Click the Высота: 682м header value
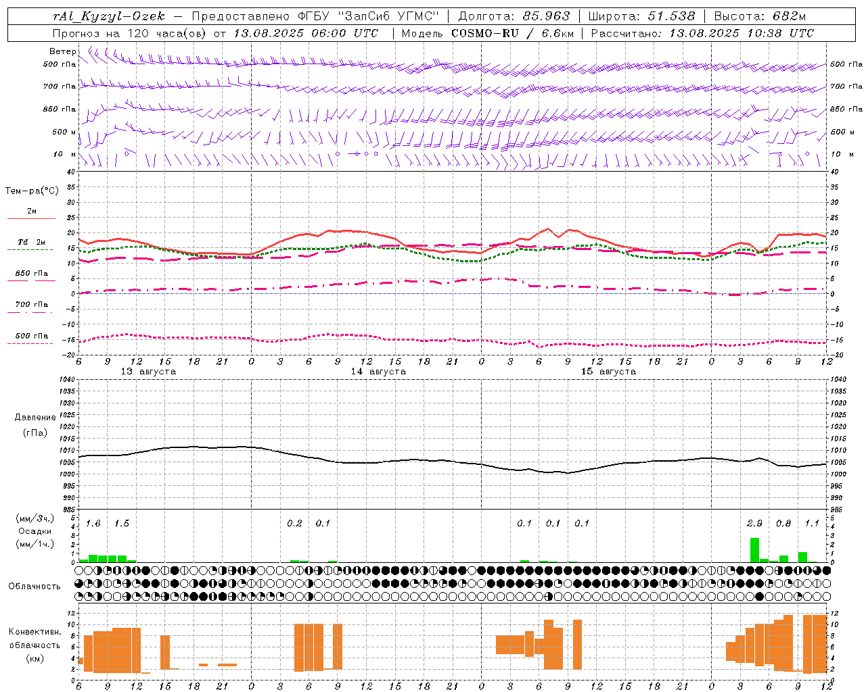 [x=760, y=16]
